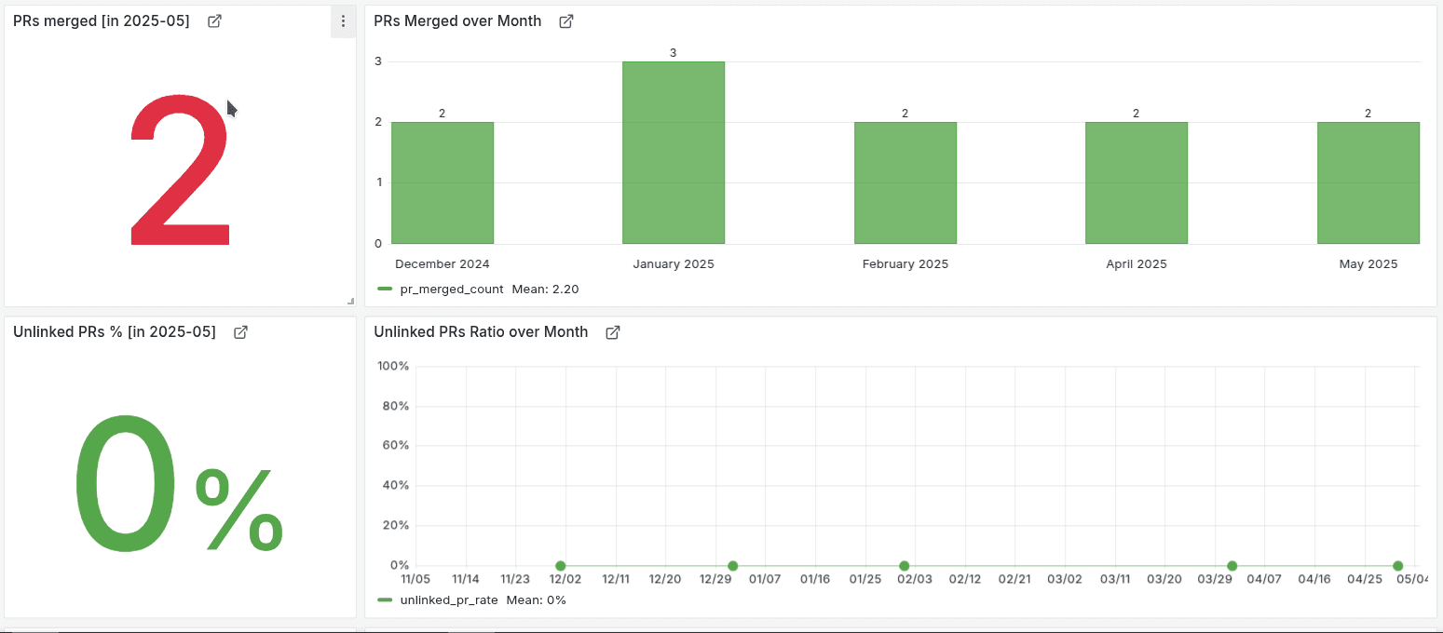Image resolution: width=1443 pixels, height=633 pixels.
Task: Click the PRs Merged over Month panel title
Action: [x=457, y=21]
